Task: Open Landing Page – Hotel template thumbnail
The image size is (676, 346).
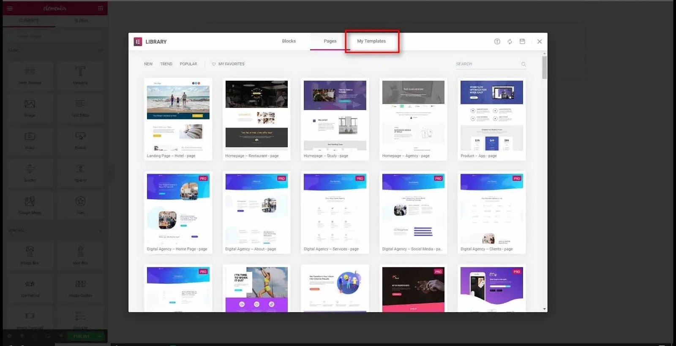Action: [178, 115]
